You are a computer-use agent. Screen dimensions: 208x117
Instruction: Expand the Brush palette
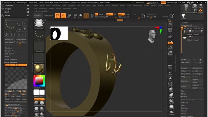coord(7,12)
